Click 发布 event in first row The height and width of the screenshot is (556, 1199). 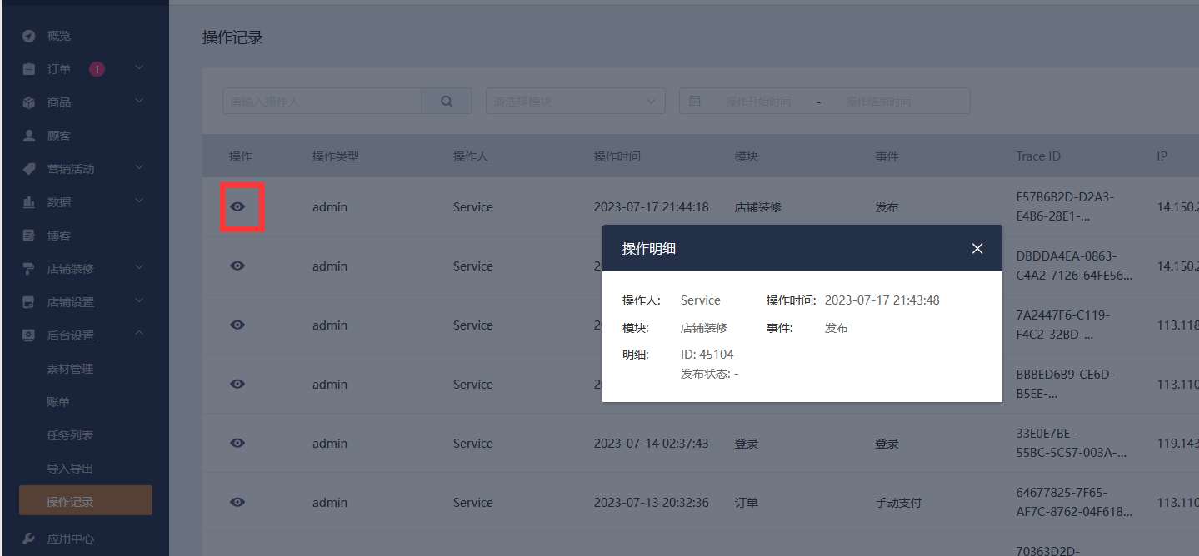pyautogui.click(x=887, y=207)
